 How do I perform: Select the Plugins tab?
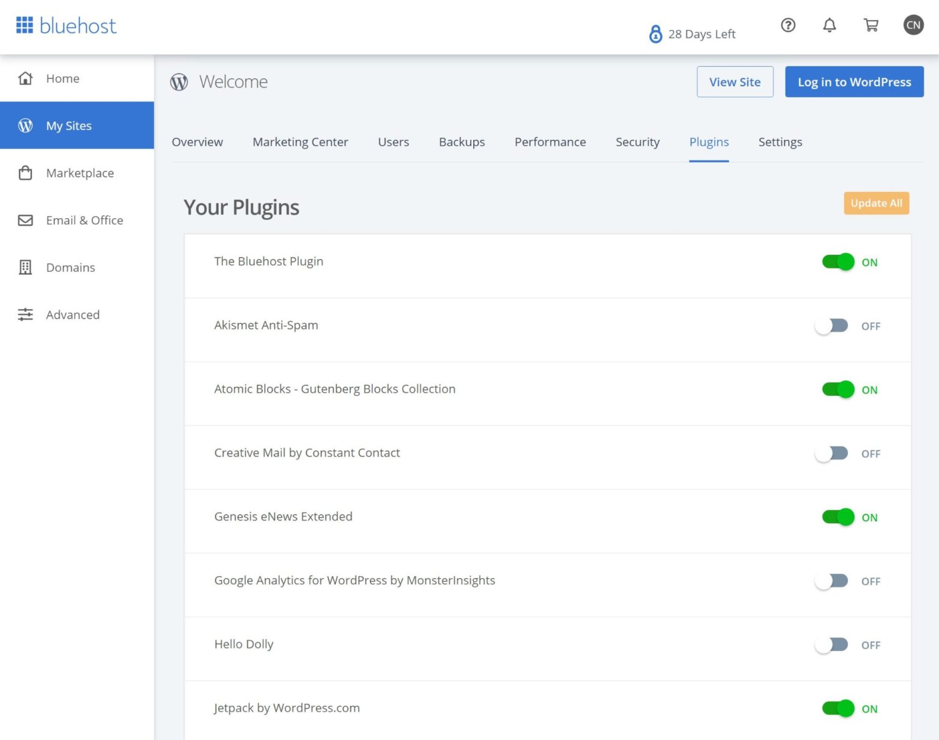click(709, 142)
